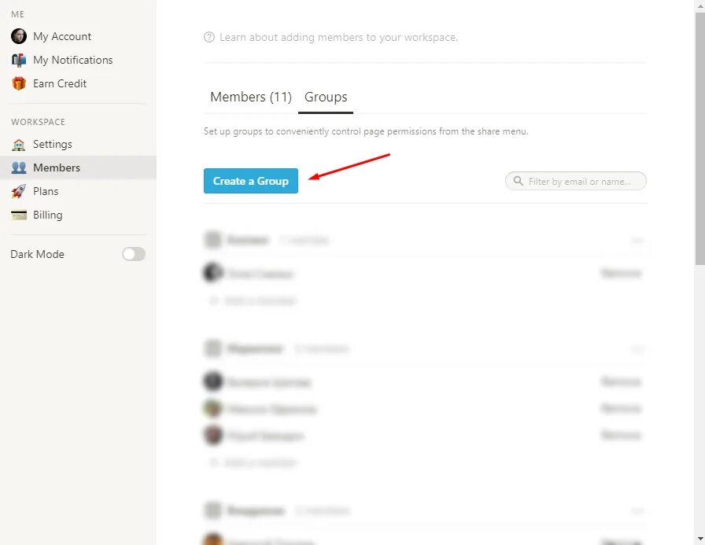Open Learn about adding members link
Viewport: 705px width, 545px height.
point(338,37)
